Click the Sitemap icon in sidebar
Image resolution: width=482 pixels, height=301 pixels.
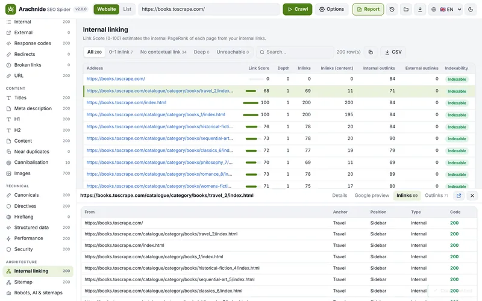pyautogui.click(x=8, y=282)
